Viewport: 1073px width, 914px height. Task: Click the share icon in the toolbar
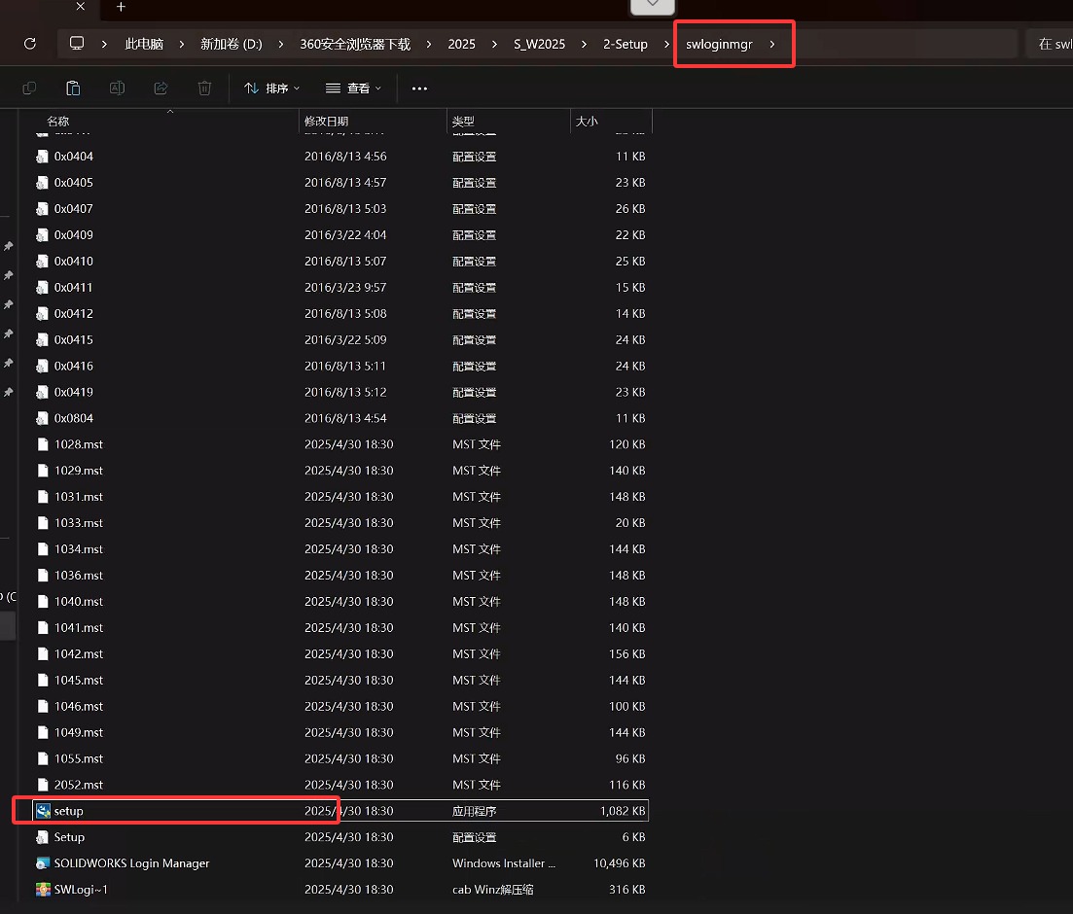pyautogui.click(x=161, y=88)
